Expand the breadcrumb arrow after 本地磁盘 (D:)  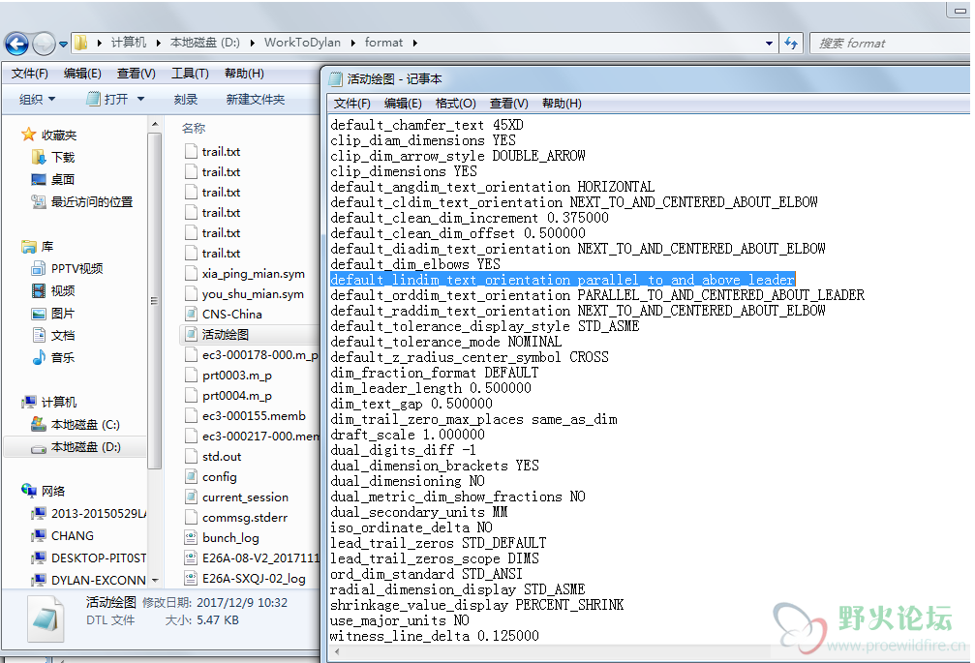253,43
